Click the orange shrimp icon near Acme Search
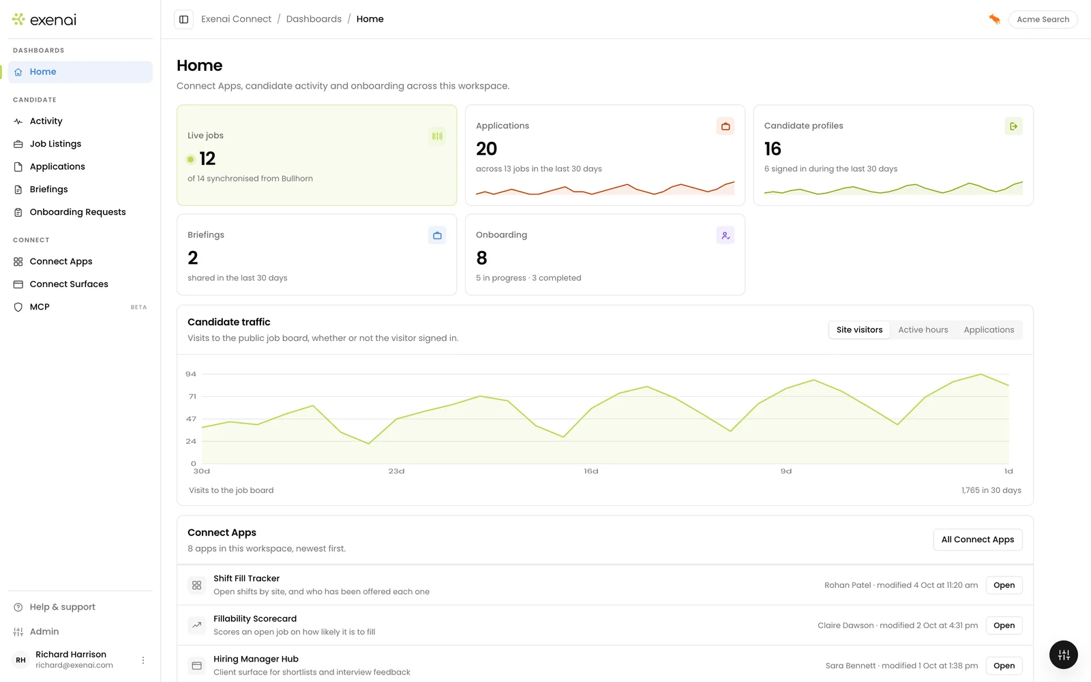 point(994,19)
